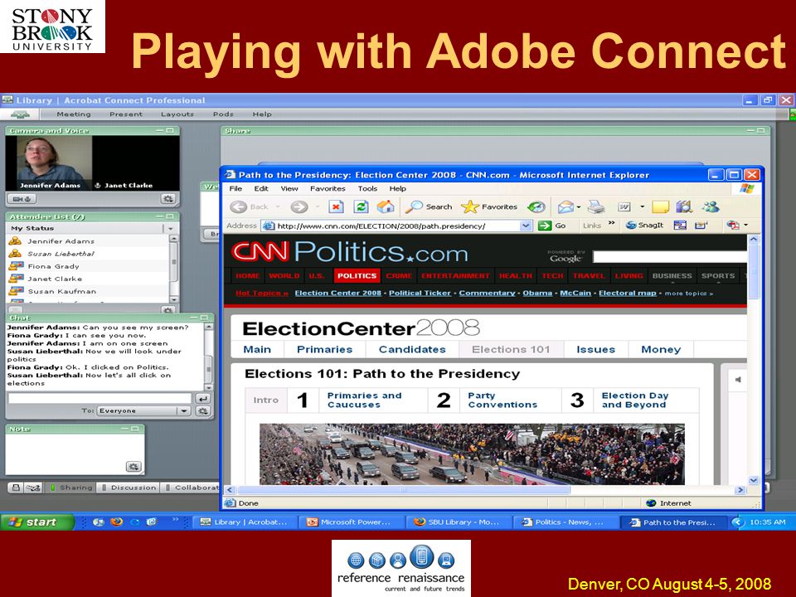The image size is (796, 597).
Task: Open Attendee List pod options gear
Action: (x=168, y=309)
